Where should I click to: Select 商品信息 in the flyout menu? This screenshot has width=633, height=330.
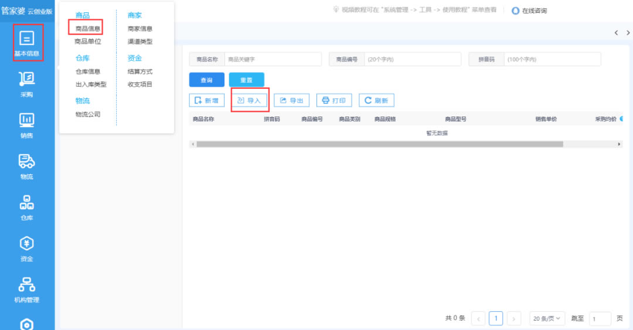pos(87,29)
